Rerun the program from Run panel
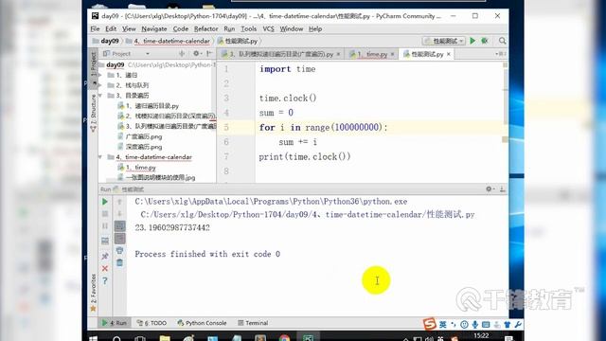This screenshot has height=341, width=606. click(105, 202)
